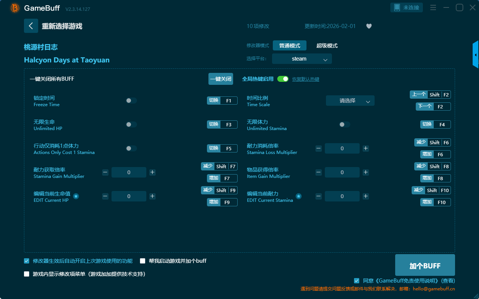
Task: Click the phone connection status icon
Action: point(397,7)
